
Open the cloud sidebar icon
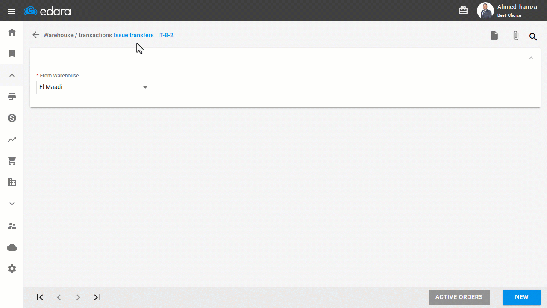pos(12,247)
